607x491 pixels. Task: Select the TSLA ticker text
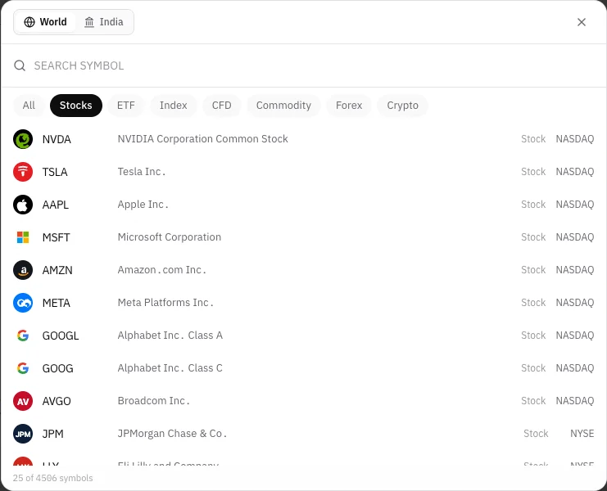coord(55,172)
